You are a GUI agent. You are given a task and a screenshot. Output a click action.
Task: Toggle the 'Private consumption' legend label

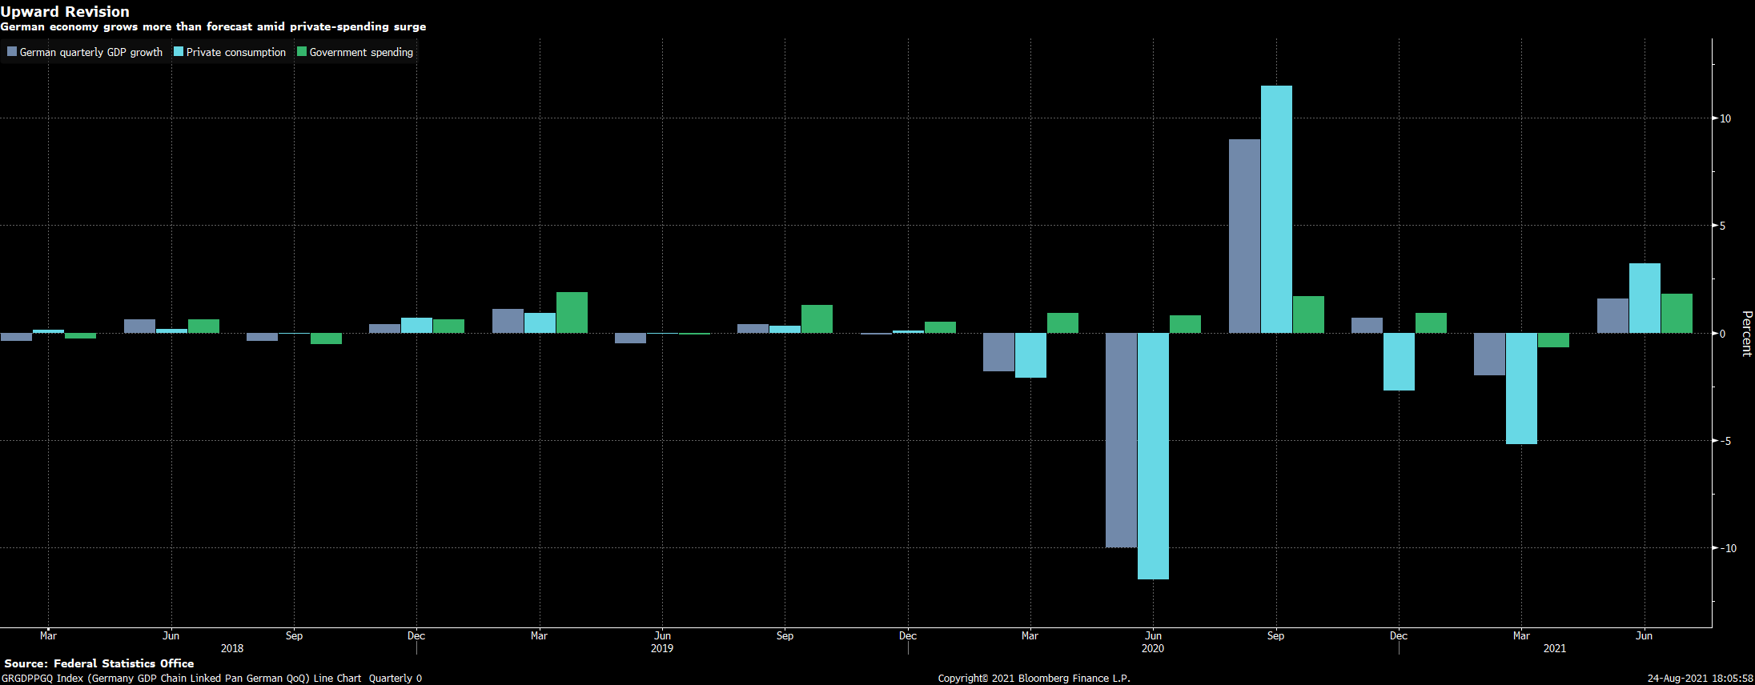pyautogui.click(x=235, y=52)
